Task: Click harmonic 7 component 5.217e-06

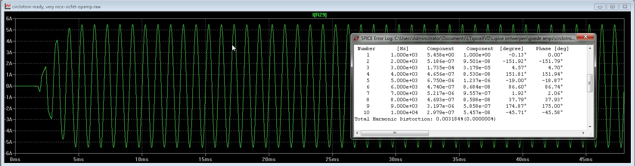Action: (x=440, y=93)
